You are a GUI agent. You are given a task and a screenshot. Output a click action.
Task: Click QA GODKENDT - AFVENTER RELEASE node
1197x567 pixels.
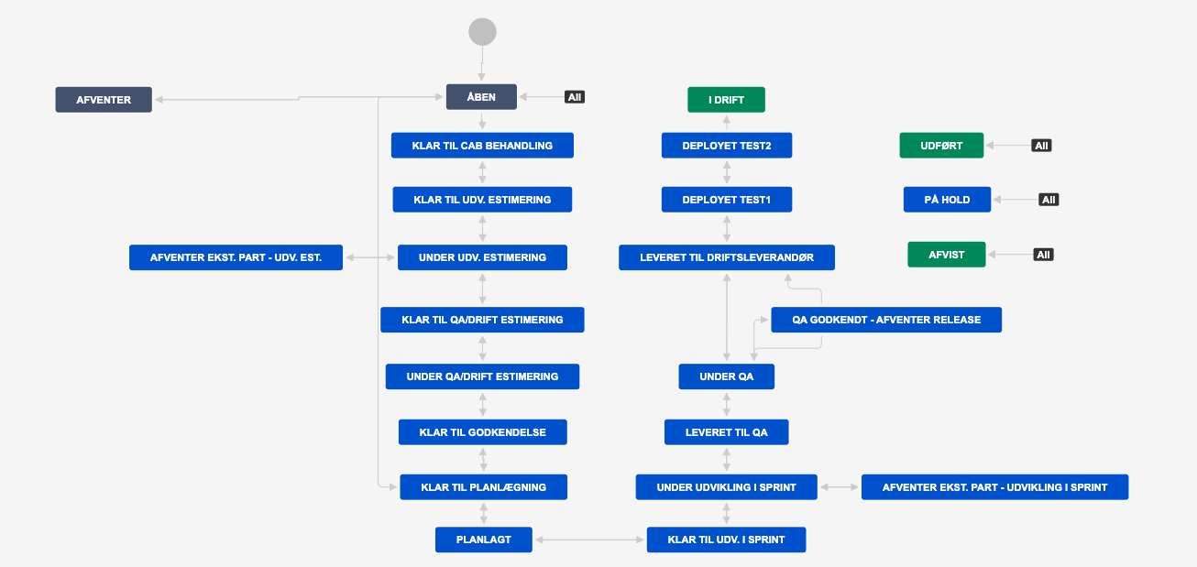885,320
